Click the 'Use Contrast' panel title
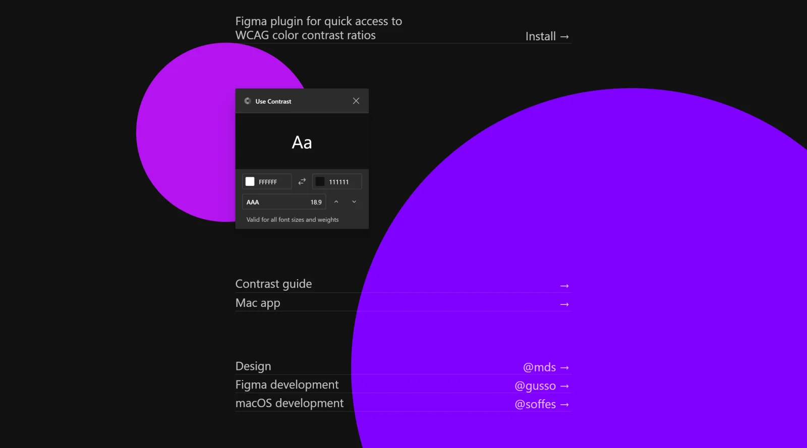This screenshot has height=448, width=807. pos(273,101)
